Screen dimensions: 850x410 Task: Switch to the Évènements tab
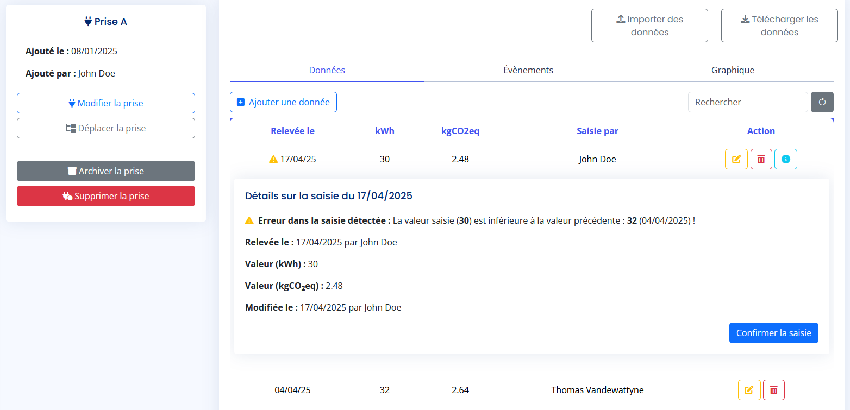[528, 70]
